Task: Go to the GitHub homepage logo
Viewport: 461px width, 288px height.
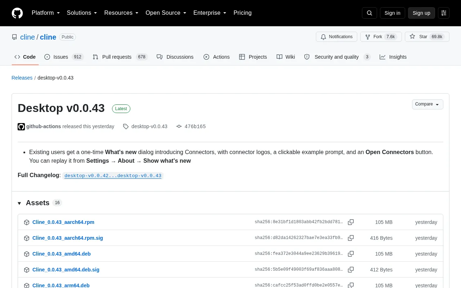Action: pos(17,13)
